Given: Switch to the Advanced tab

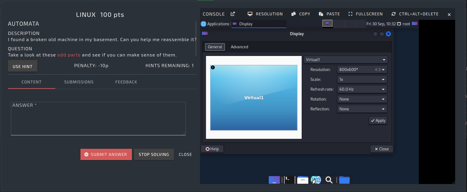Looking at the screenshot, I should point(239,47).
